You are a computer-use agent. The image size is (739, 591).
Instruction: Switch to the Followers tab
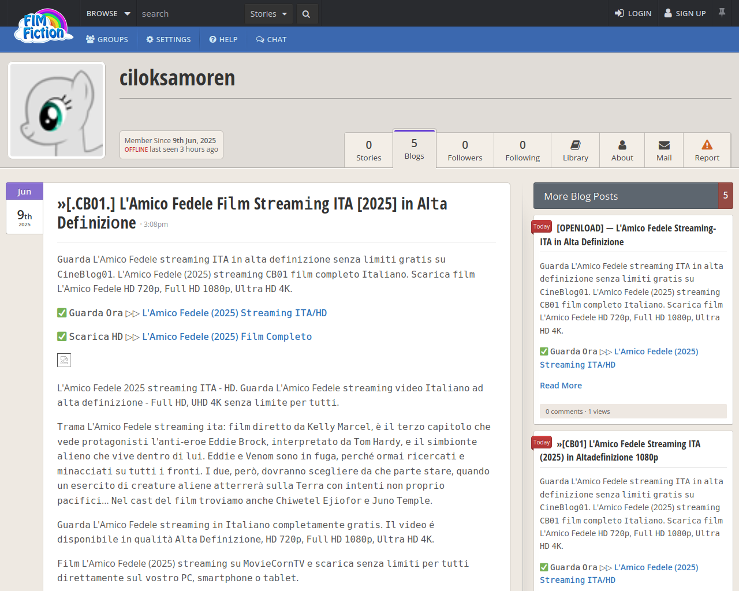465,150
